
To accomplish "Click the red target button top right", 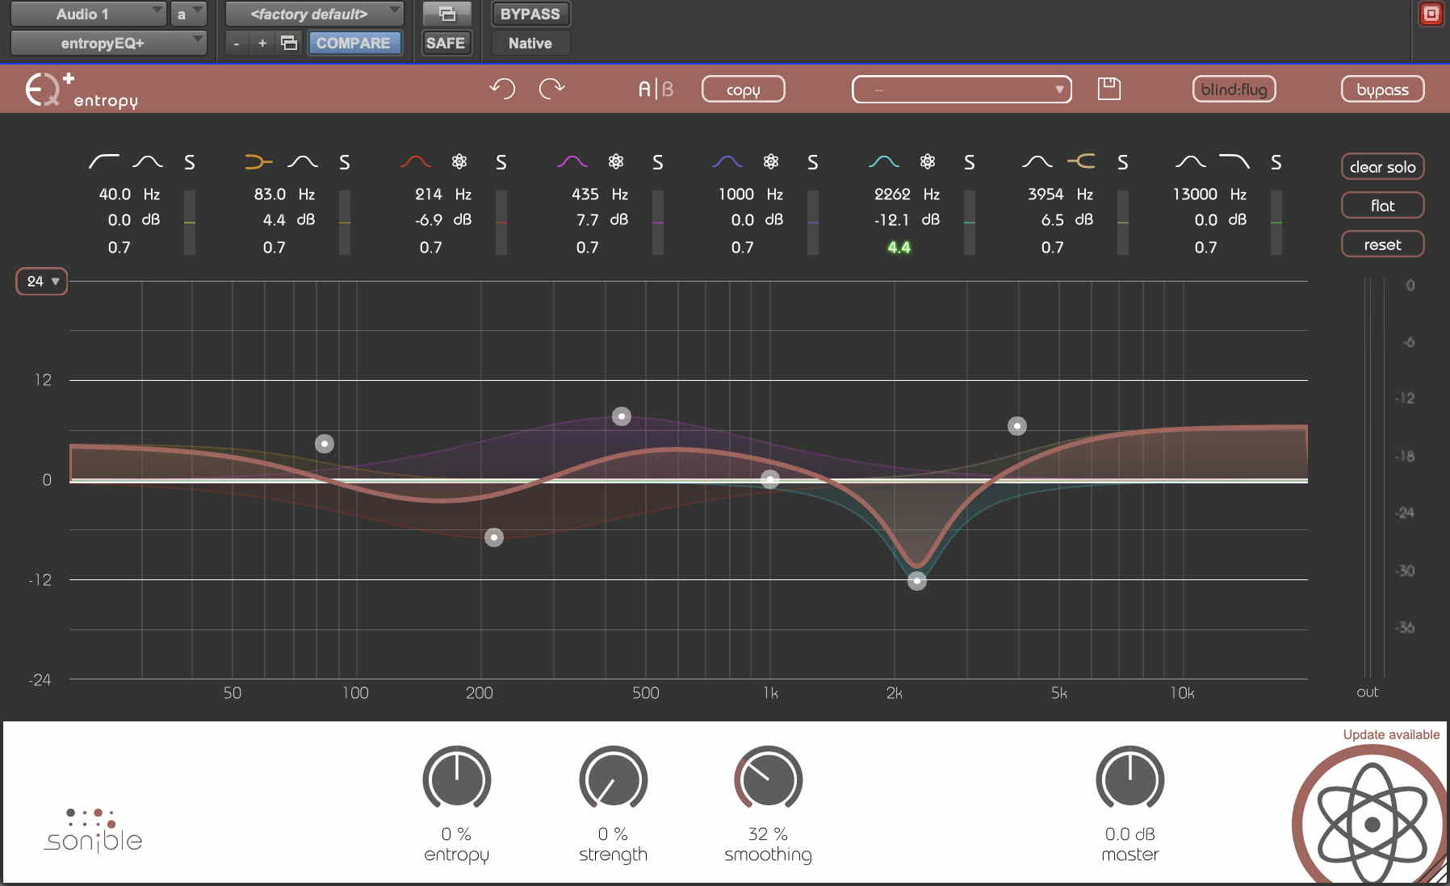I will click(x=1431, y=14).
